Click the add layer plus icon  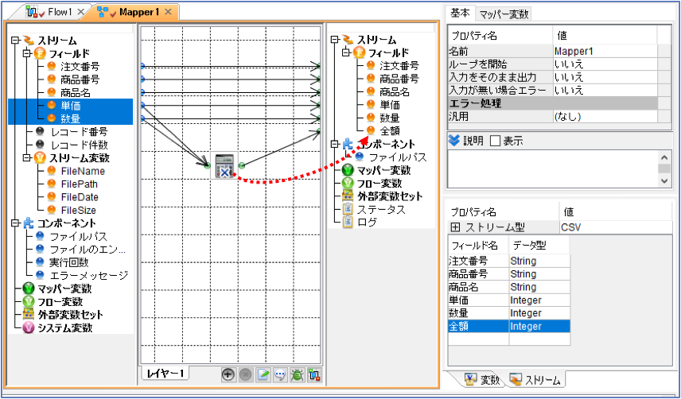(228, 374)
